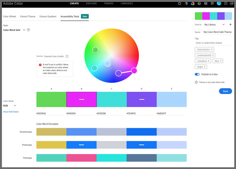The image size is (236, 169).
Task: Select magenta handle on color wheel
Action: coord(134,71)
